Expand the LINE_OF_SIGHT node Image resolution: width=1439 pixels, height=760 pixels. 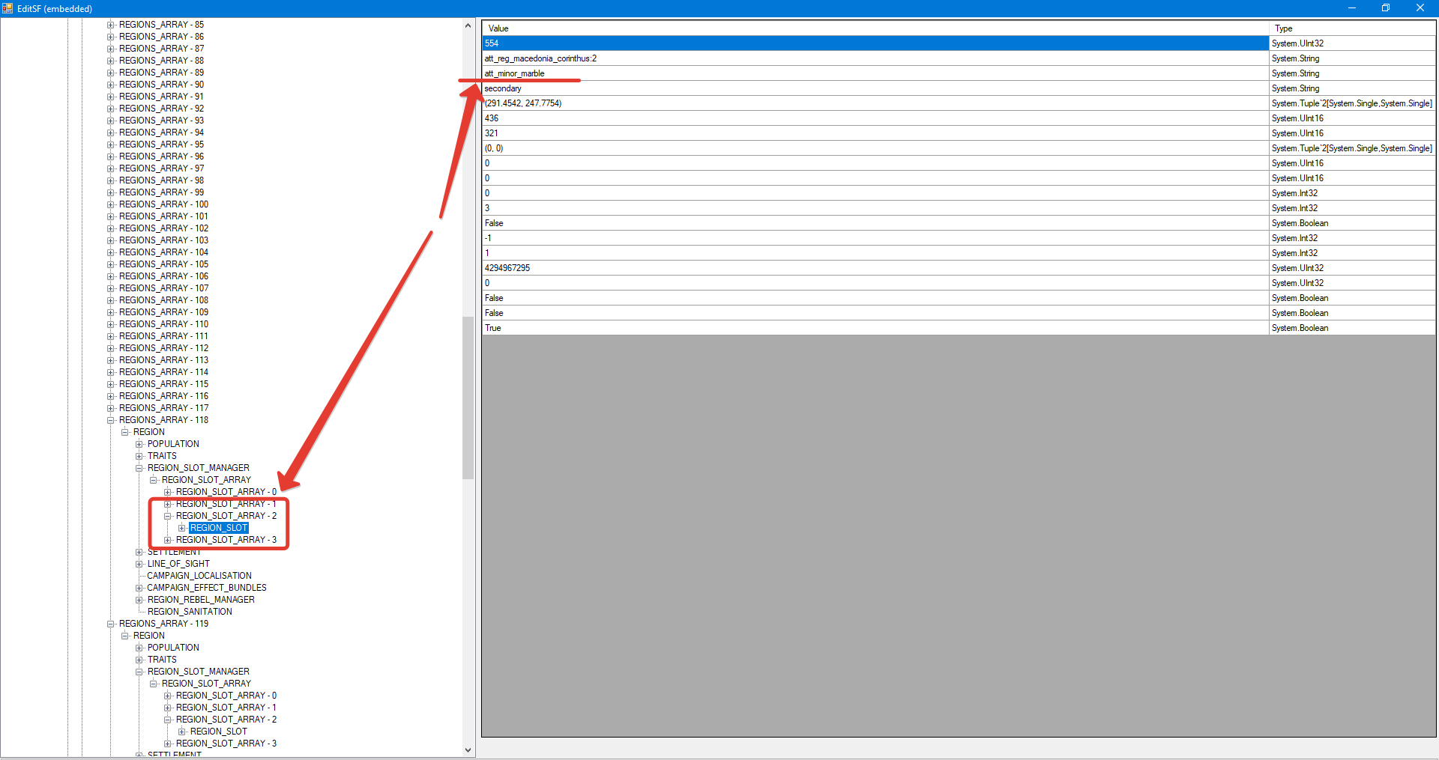(x=139, y=564)
